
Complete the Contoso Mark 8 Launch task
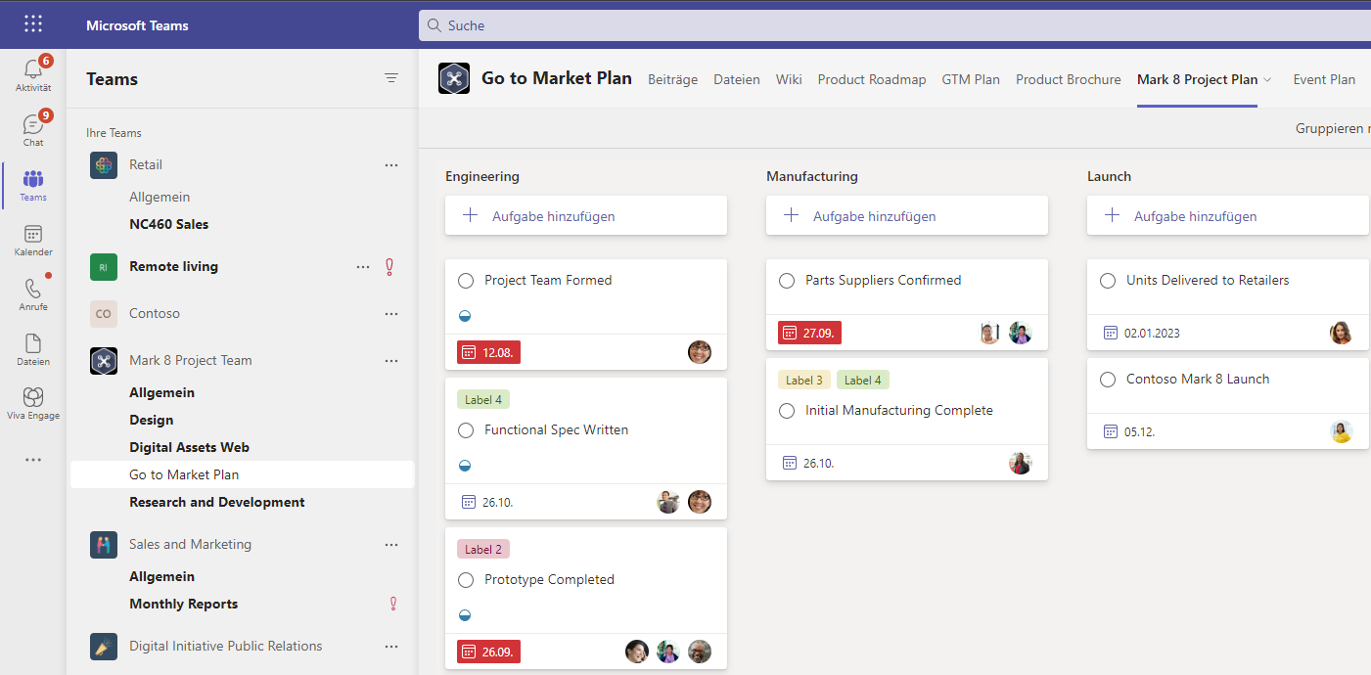pos(1108,380)
